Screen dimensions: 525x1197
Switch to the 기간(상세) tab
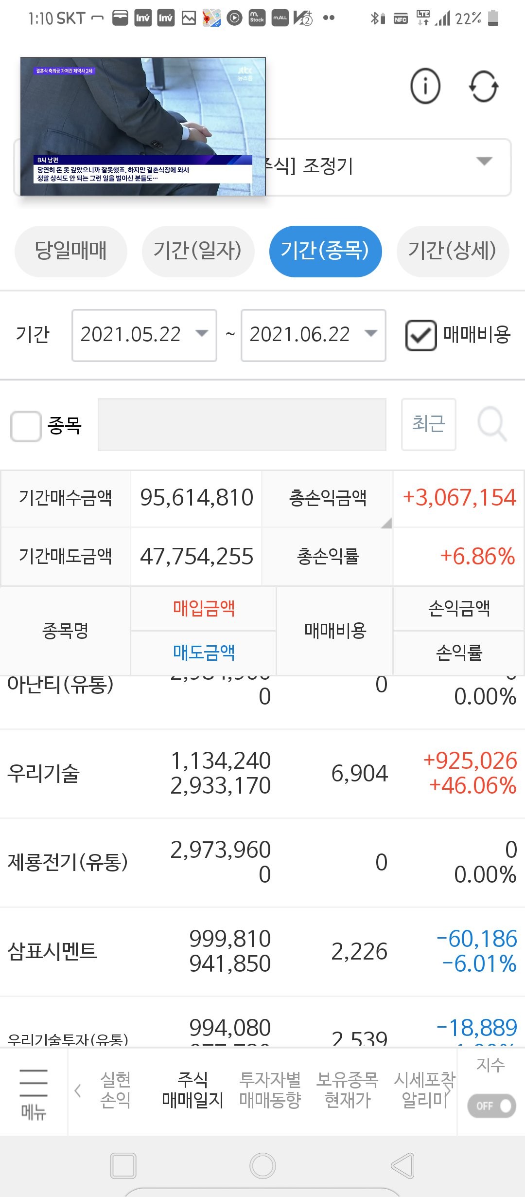(453, 251)
